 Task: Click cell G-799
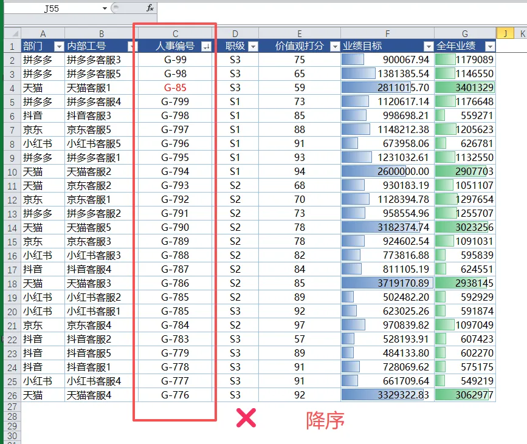click(175, 101)
